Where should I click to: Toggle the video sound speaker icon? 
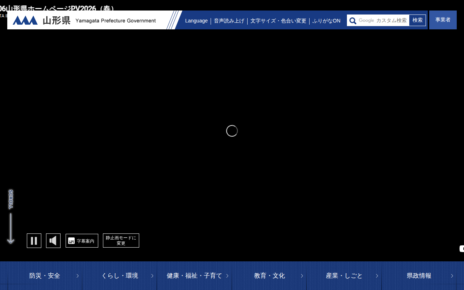pos(53,241)
